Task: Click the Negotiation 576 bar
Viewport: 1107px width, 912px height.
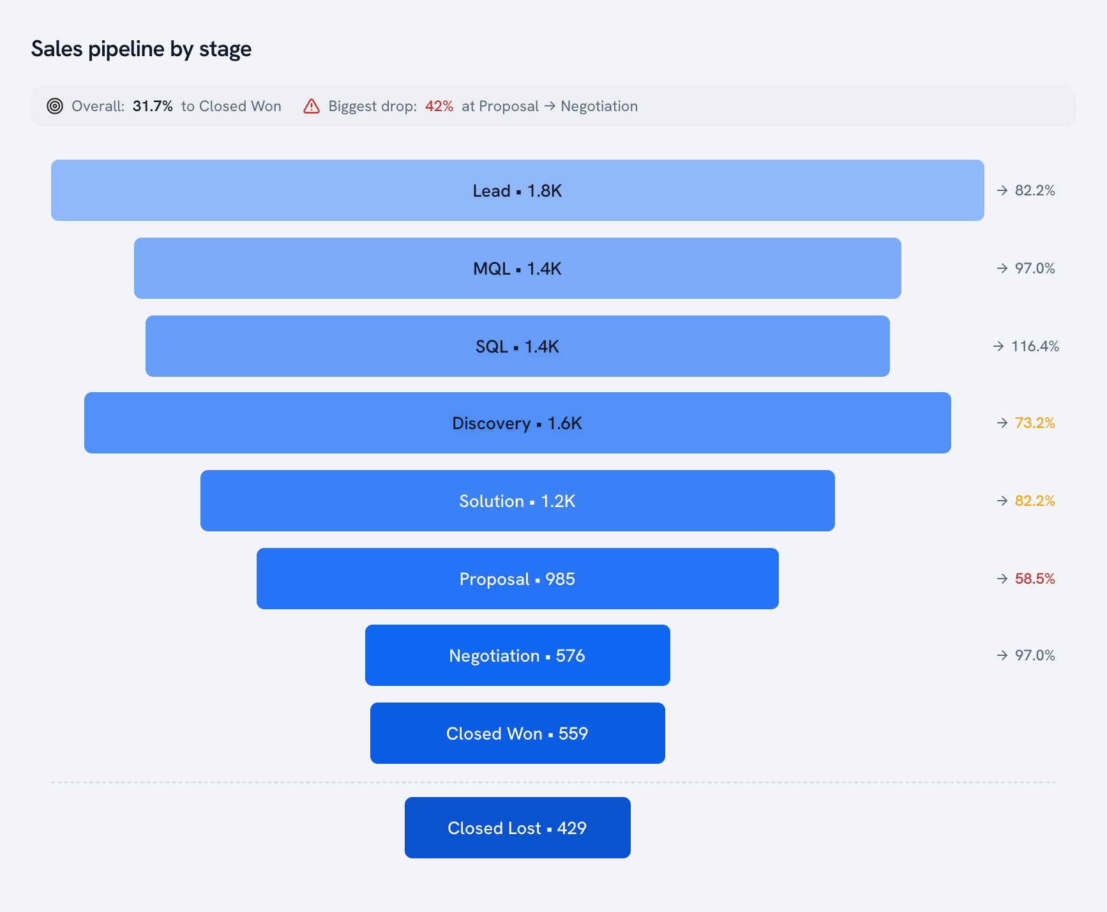Action: [x=518, y=655]
